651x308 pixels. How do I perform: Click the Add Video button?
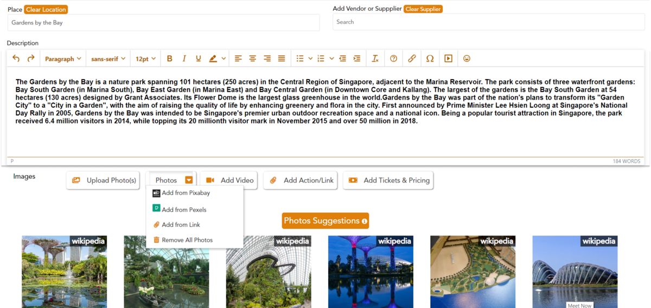point(229,180)
